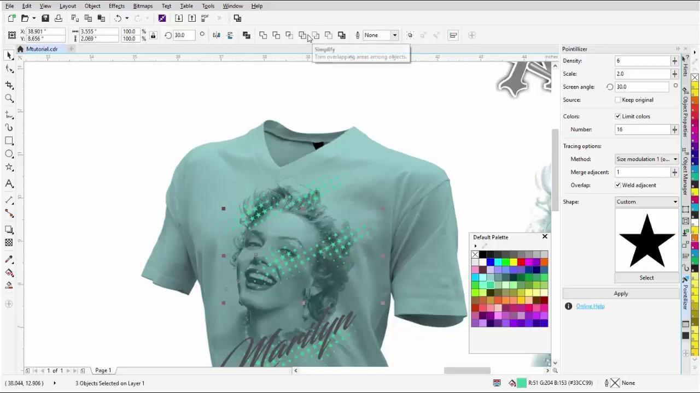Click the Density input field

(643, 61)
